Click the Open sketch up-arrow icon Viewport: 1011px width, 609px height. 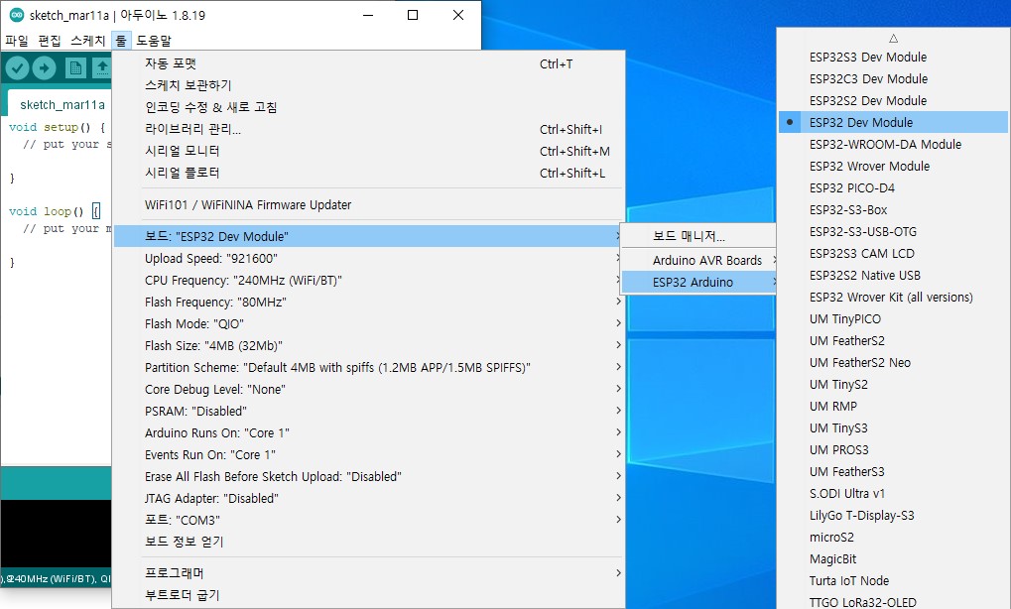pos(102,67)
